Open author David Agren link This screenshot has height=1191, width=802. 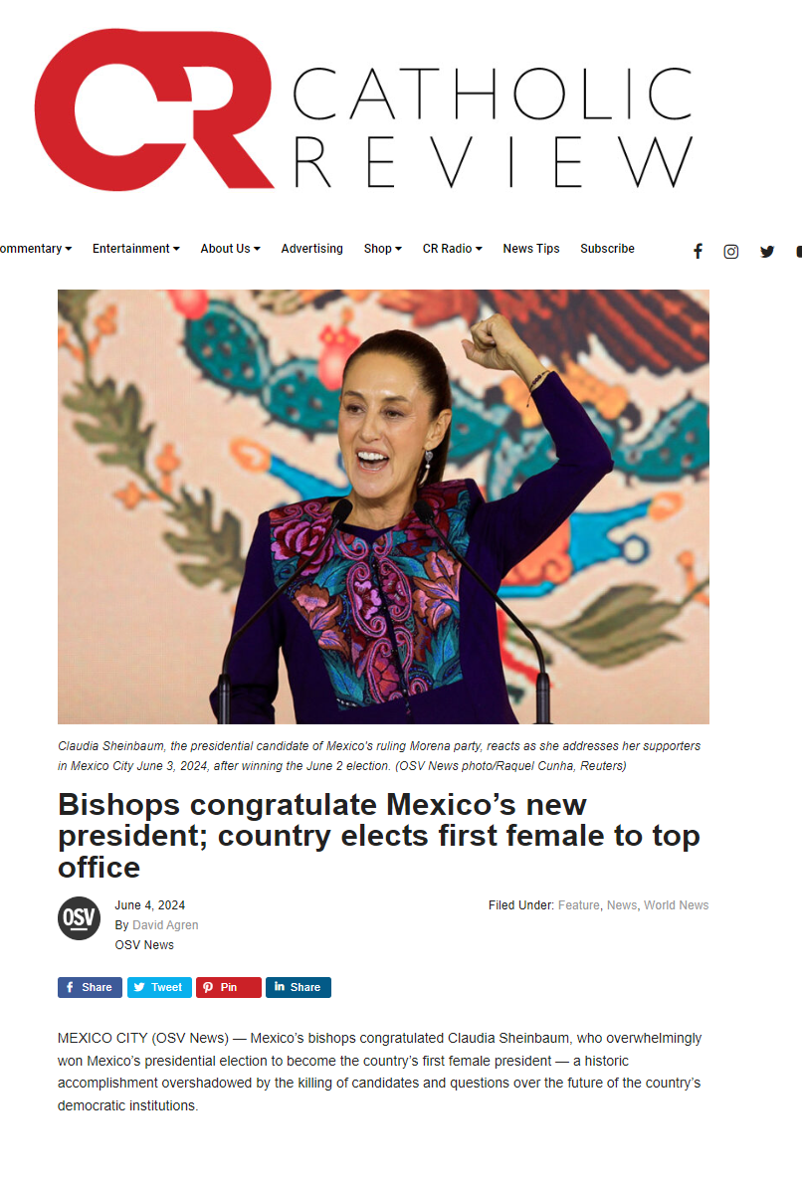click(165, 925)
